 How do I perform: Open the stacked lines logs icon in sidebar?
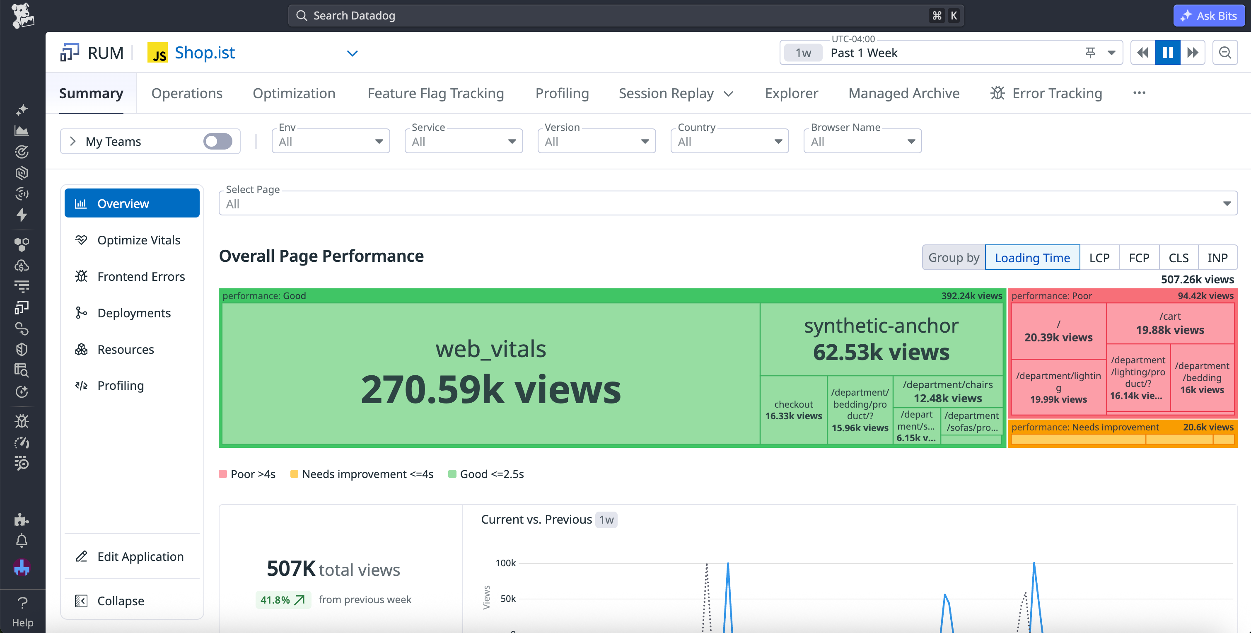[x=22, y=287]
